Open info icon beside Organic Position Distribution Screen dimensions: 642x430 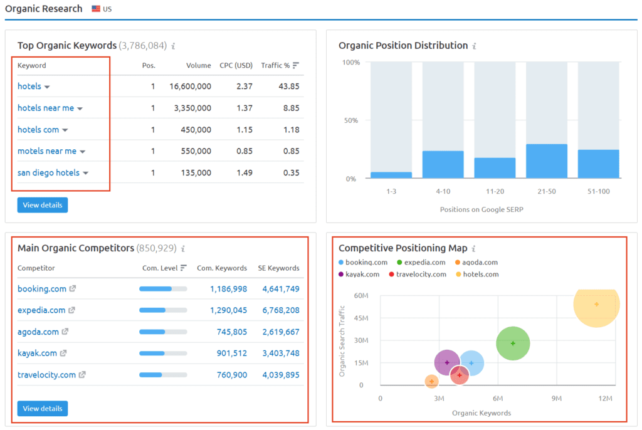(474, 46)
